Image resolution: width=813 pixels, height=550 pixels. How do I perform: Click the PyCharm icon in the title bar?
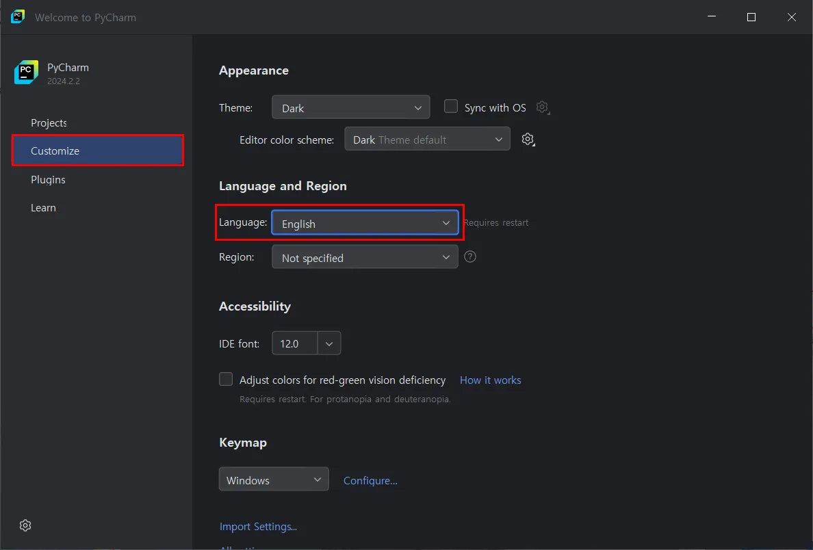click(18, 16)
